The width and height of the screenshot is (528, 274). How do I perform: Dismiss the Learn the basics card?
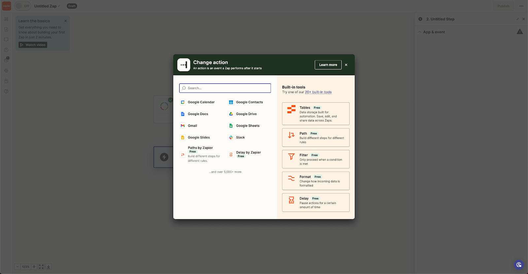66,21
